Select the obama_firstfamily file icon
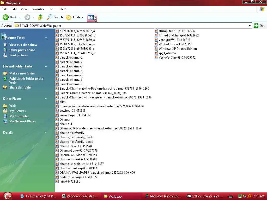 point(57,133)
